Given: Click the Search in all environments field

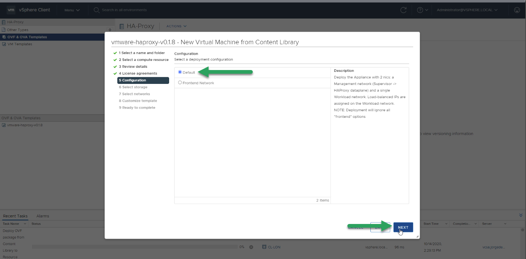Looking at the screenshot, I should tap(124, 10).
